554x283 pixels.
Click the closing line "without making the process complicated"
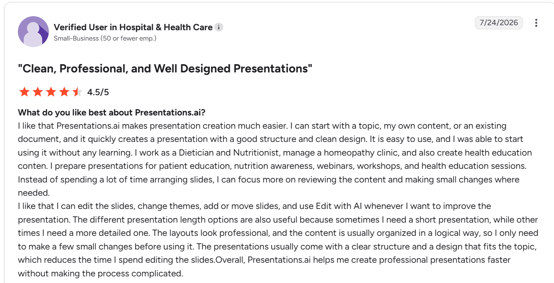(x=100, y=273)
